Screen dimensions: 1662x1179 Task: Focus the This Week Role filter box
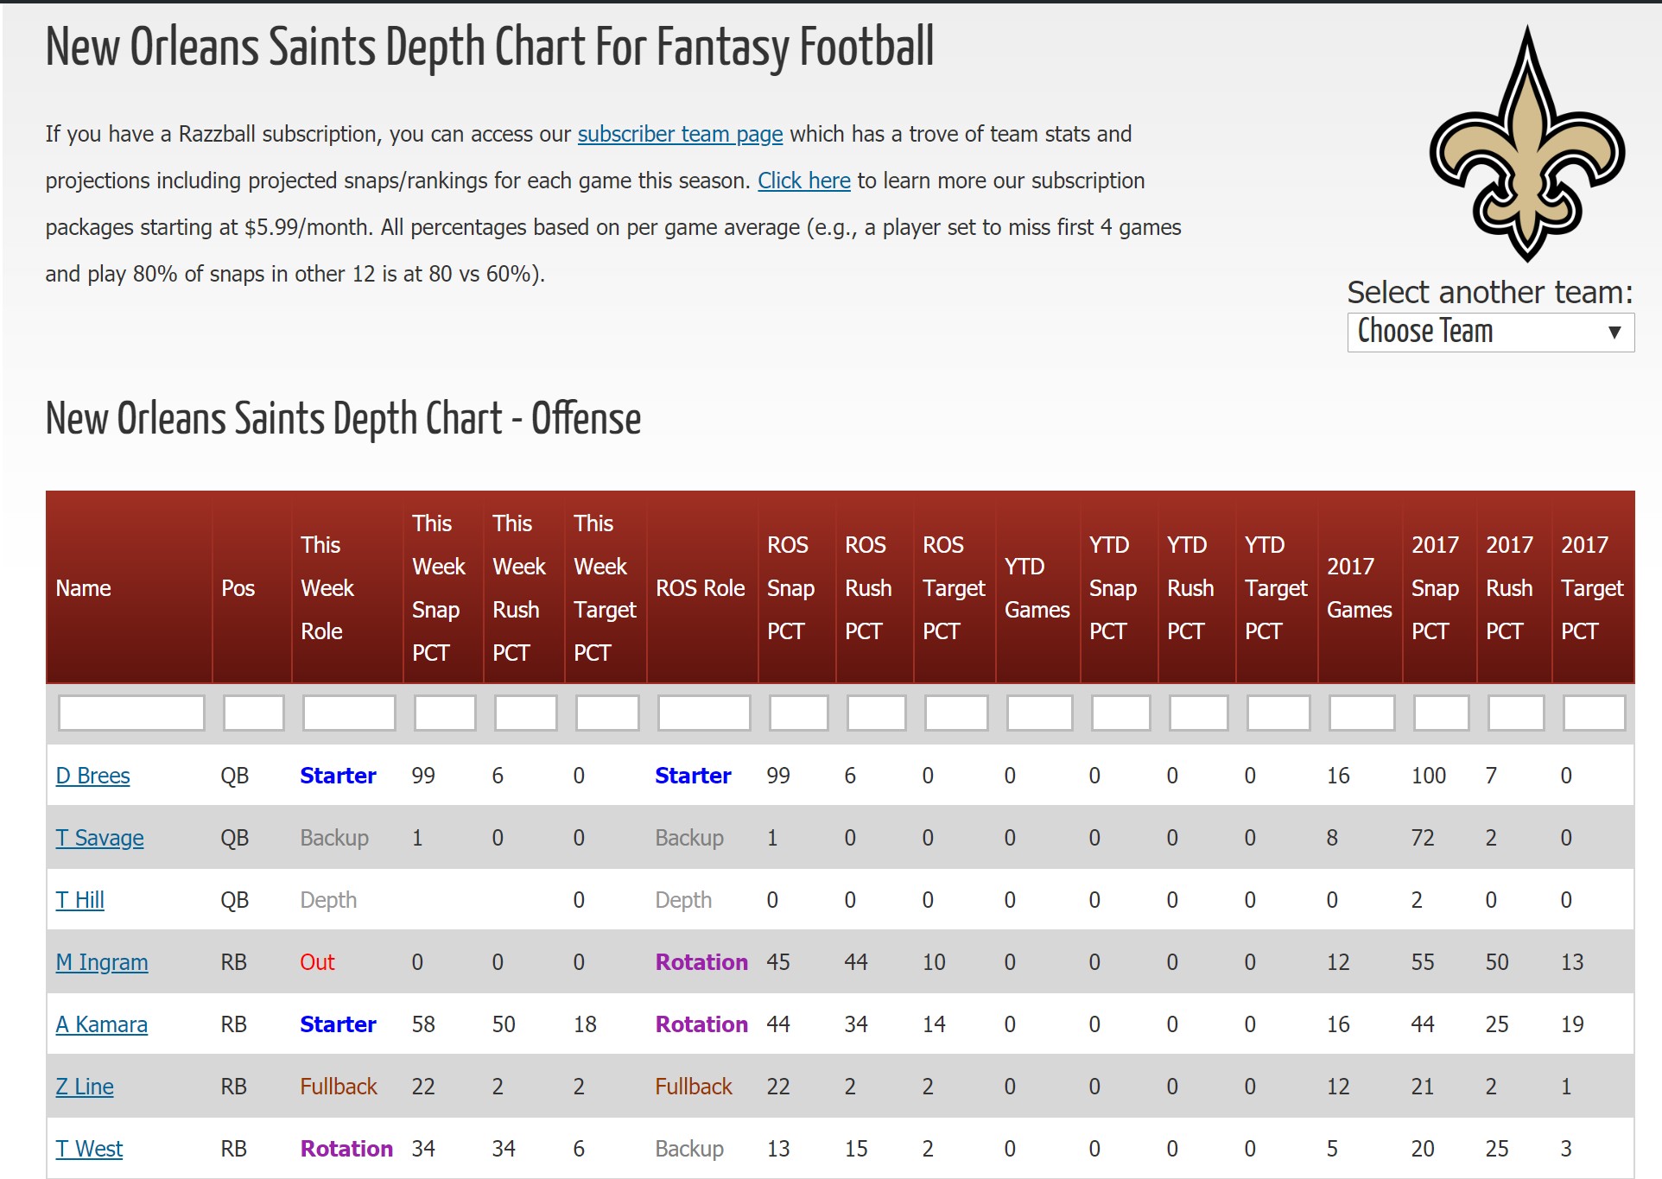348,713
